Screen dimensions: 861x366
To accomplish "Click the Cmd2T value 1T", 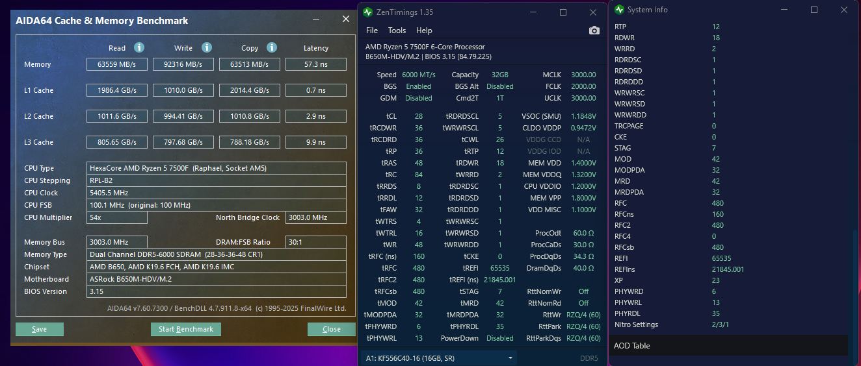I will coord(500,98).
